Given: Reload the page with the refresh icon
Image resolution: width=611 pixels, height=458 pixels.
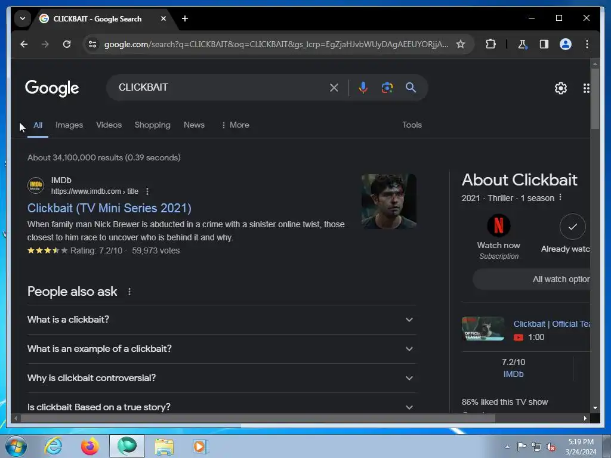Looking at the screenshot, I should (67, 44).
